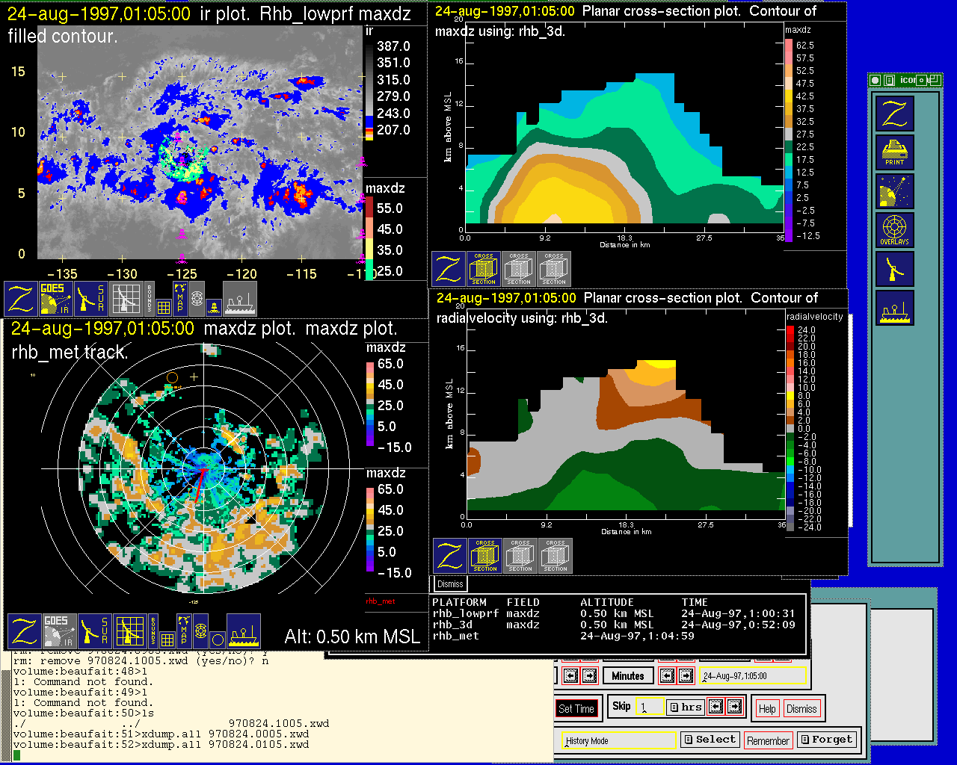
Task: Open the hrs units menu next to Skip
Action: 685,707
